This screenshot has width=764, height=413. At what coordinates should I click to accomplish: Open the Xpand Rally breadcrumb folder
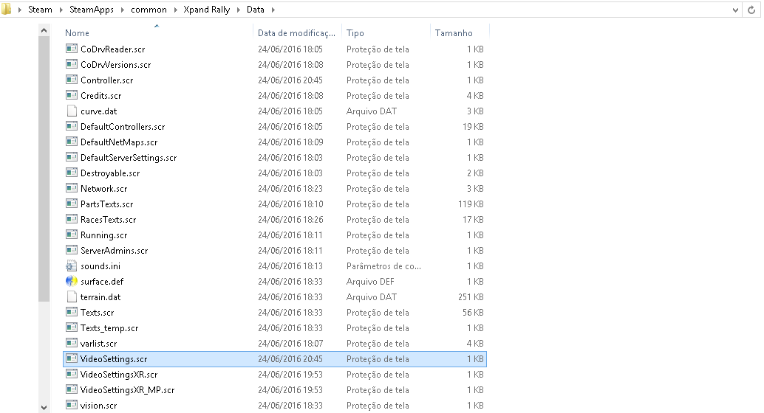207,10
